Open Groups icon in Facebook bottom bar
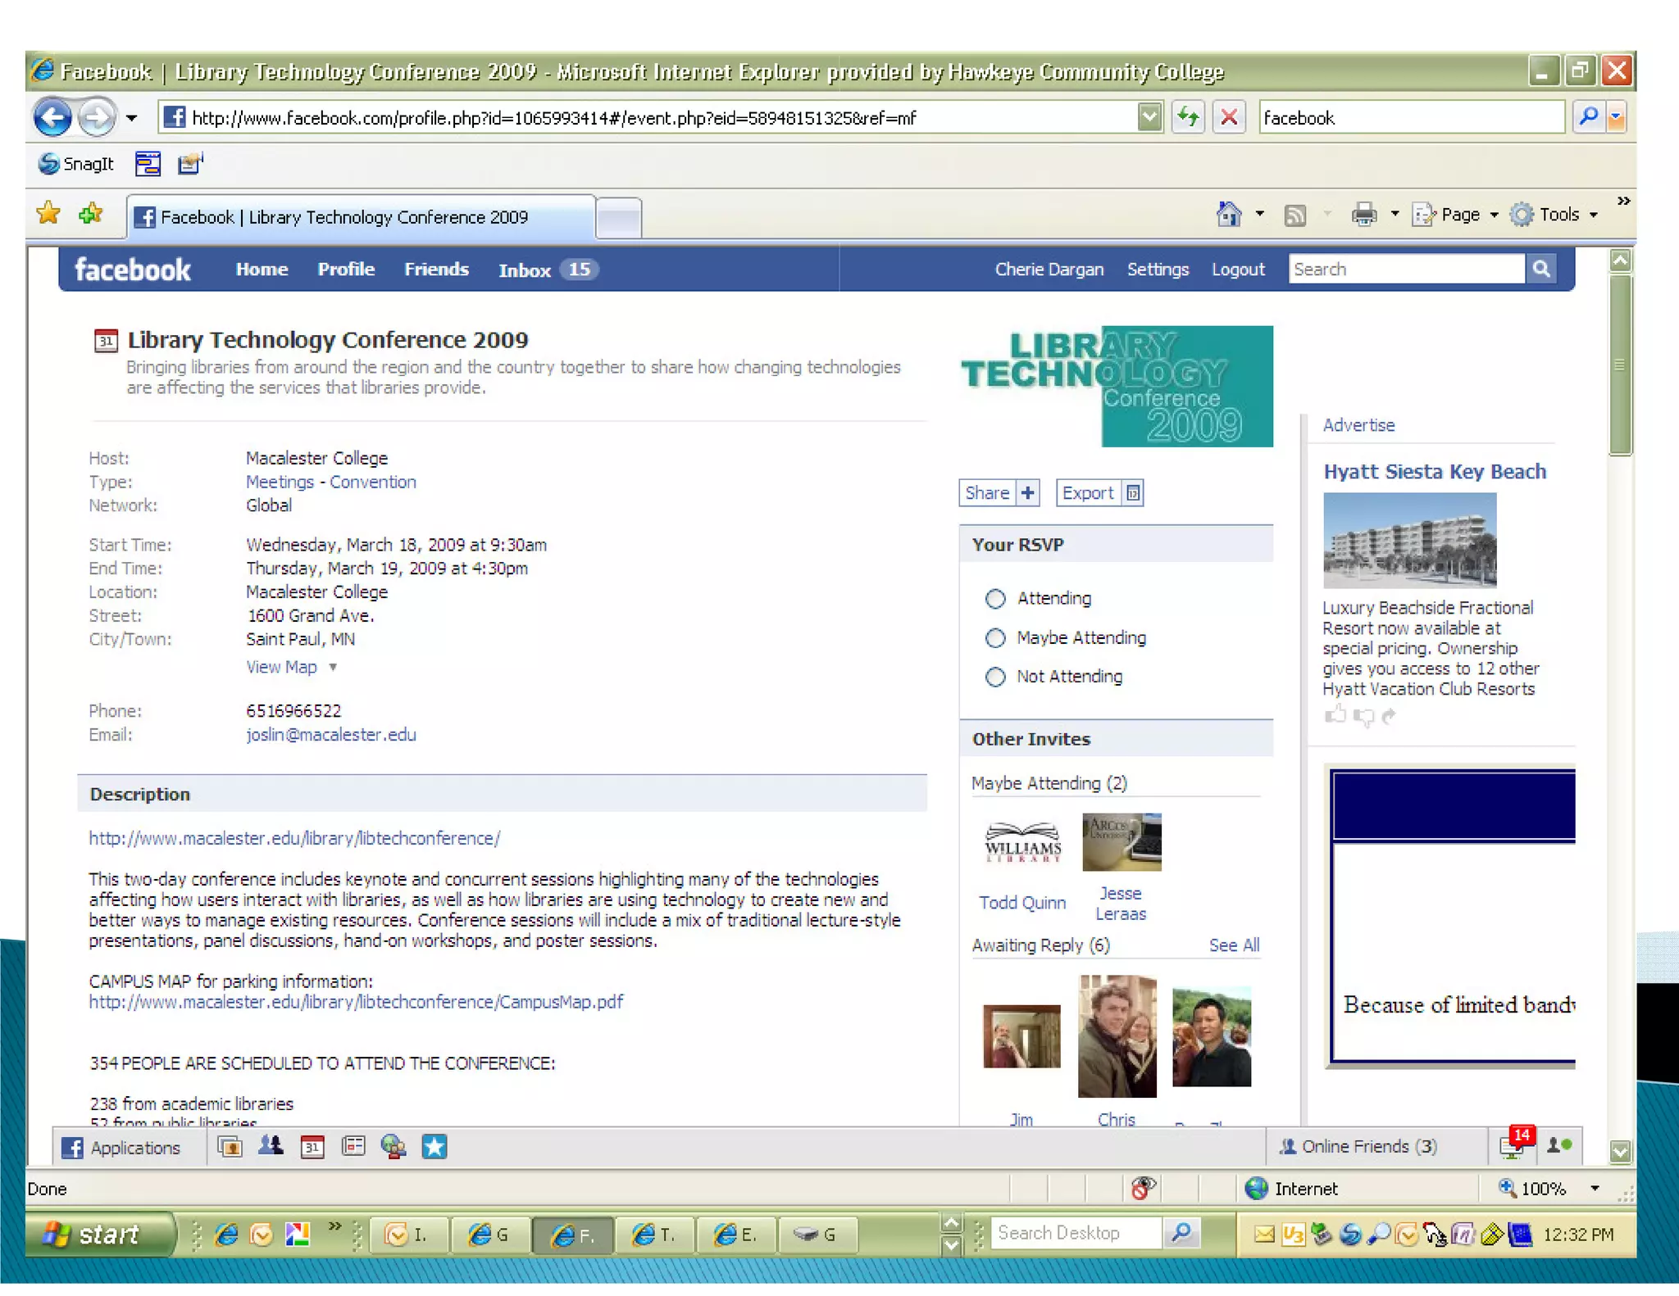Image resolution: width=1679 pixels, height=1296 pixels. tap(271, 1146)
